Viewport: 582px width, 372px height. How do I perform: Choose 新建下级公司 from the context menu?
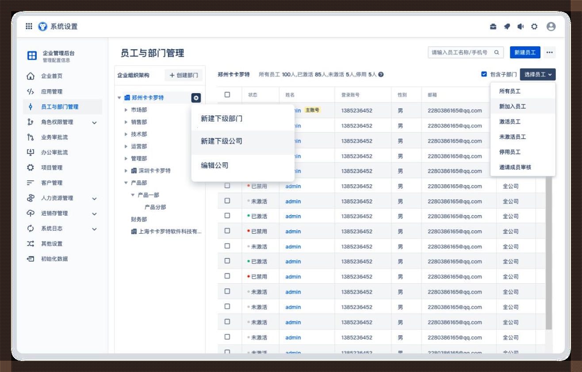coord(243,141)
